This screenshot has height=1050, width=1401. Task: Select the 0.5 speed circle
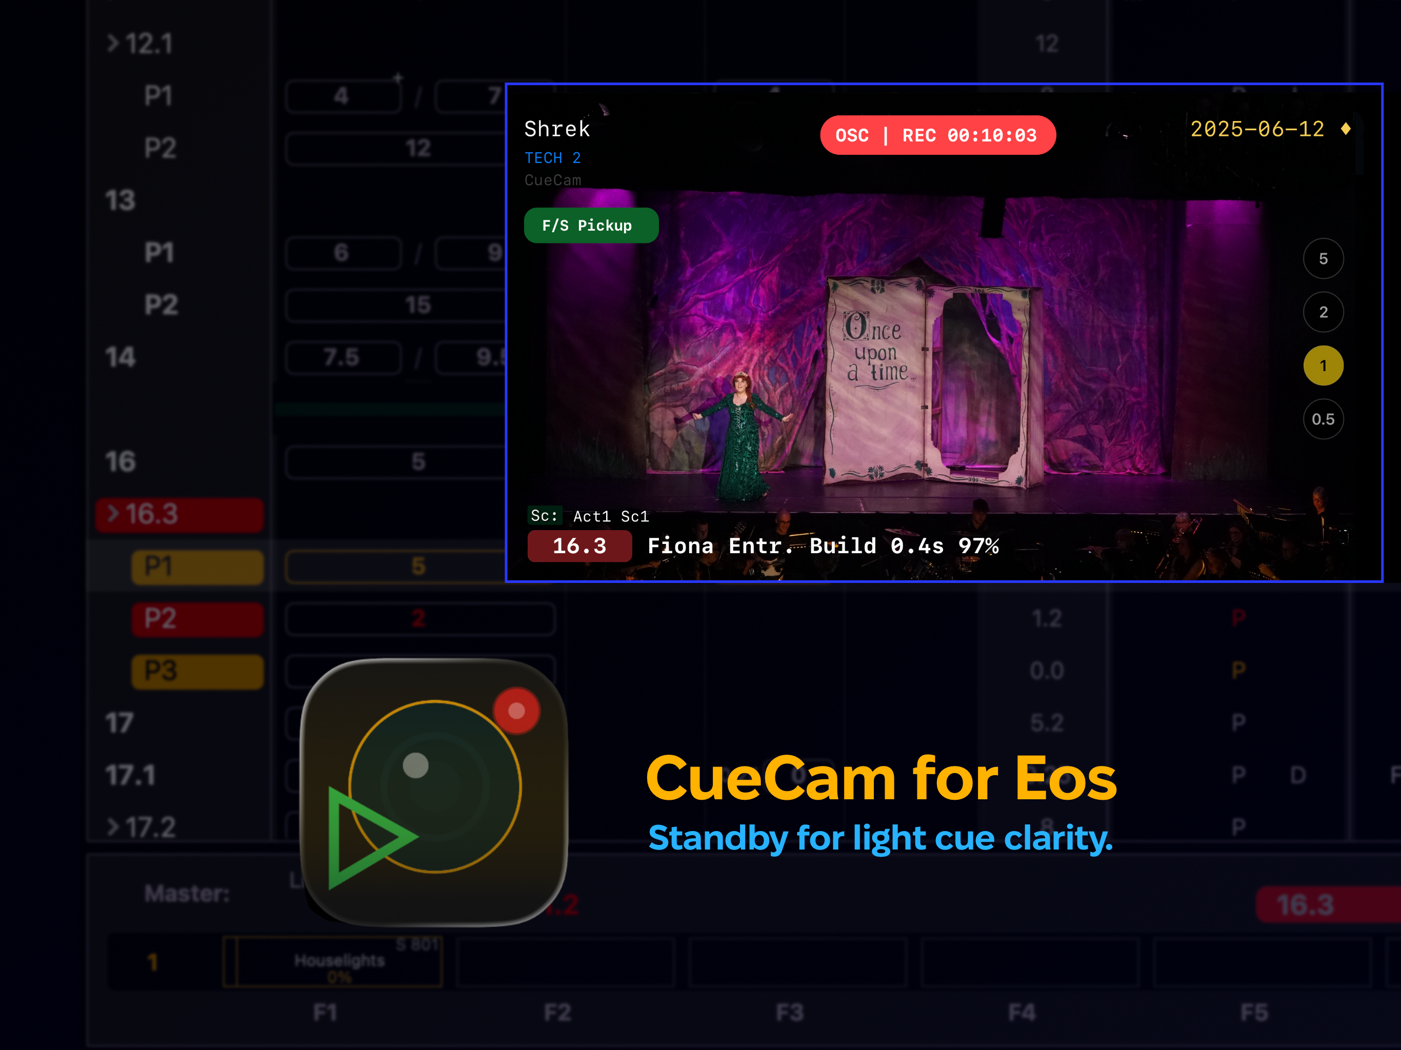(x=1323, y=419)
